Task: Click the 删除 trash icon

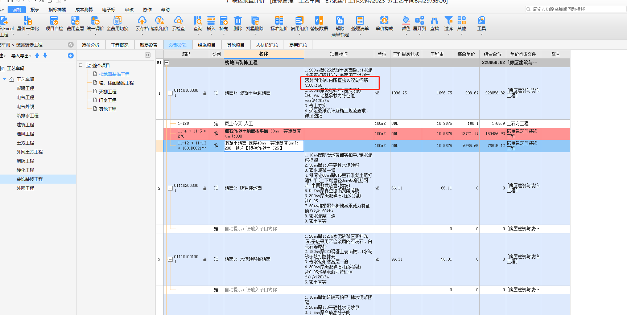Action: pyautogui.click(x=238, y=20)
